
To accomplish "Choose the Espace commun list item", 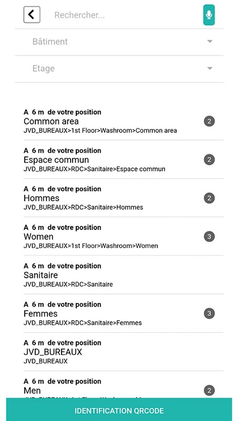I will tap(123, 159).
